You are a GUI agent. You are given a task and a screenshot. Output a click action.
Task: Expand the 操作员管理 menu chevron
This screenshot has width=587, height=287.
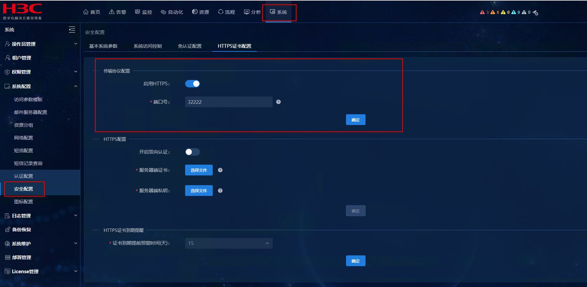[76, 44]
